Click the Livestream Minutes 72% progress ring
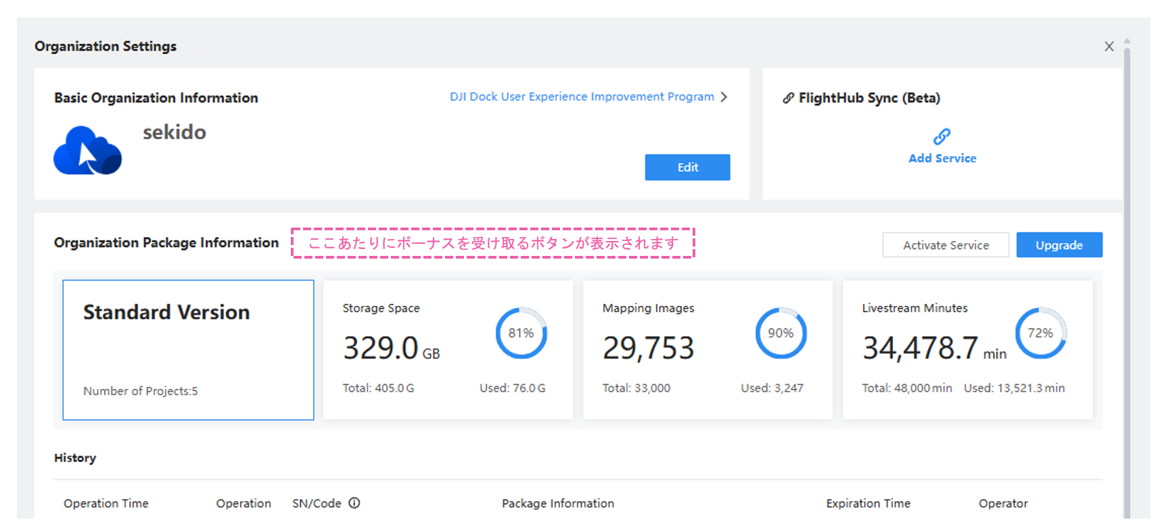The height and width of the screenshot is (526, 1160). click(x=1040, y=333)
